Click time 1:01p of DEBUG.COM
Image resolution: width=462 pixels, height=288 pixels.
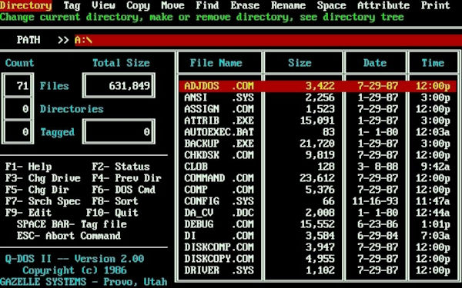[x=436, y=224]
